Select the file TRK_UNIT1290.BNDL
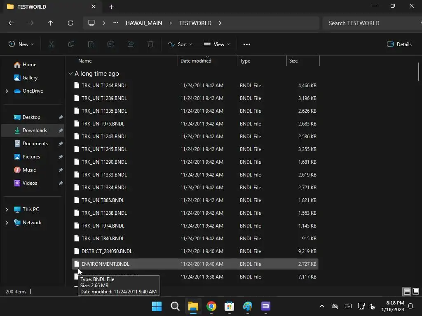The width and height of the screenshot is (422, 316). 195,162
